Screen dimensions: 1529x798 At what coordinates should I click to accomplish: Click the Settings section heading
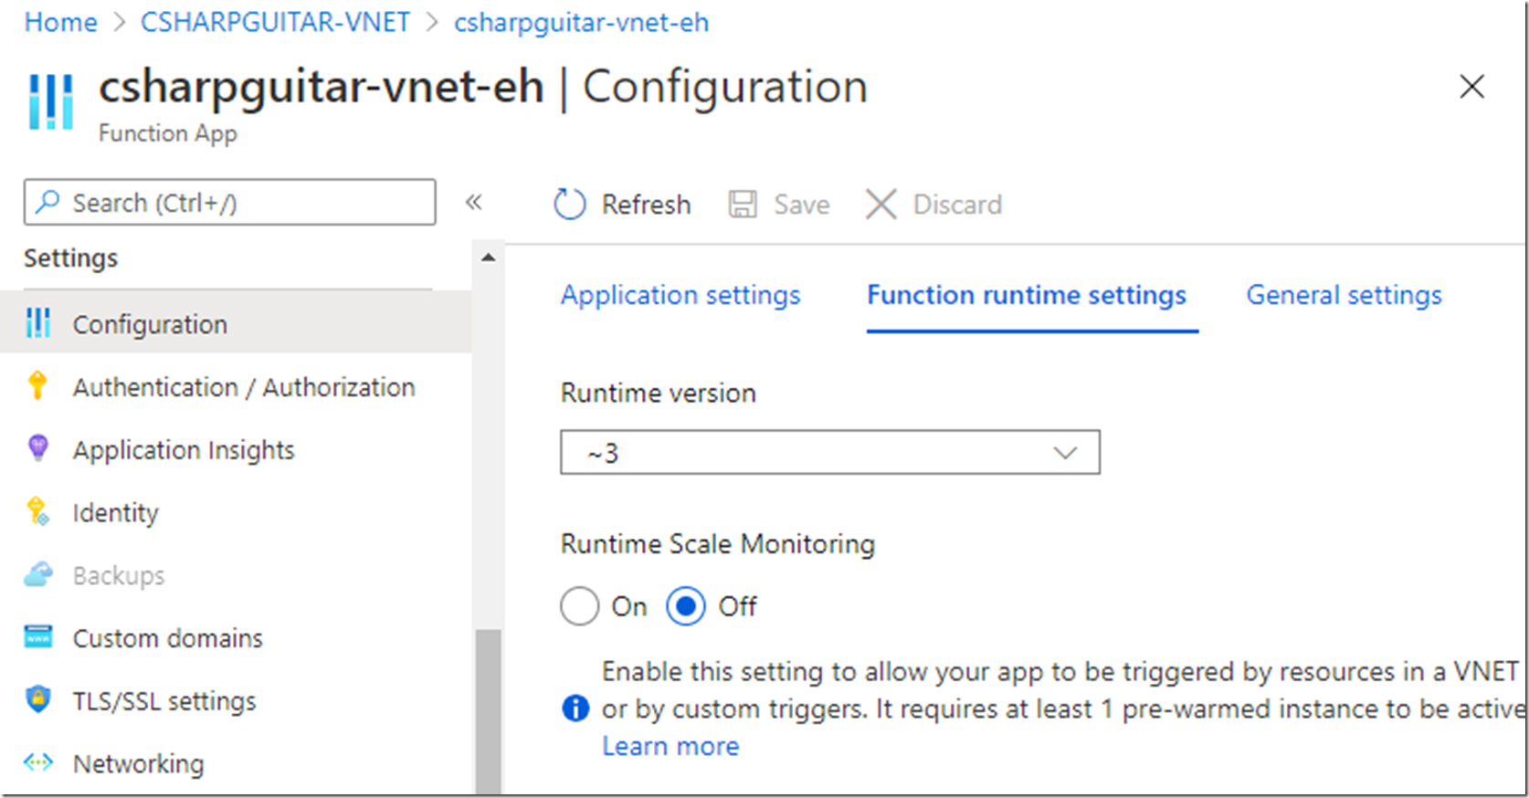(x=70, y=258)
